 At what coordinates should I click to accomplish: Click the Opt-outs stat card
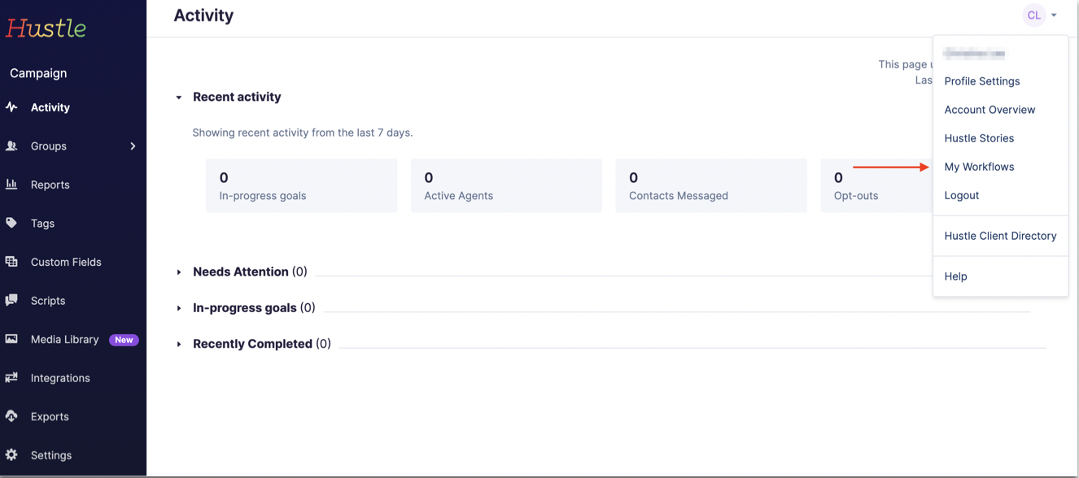876,185
